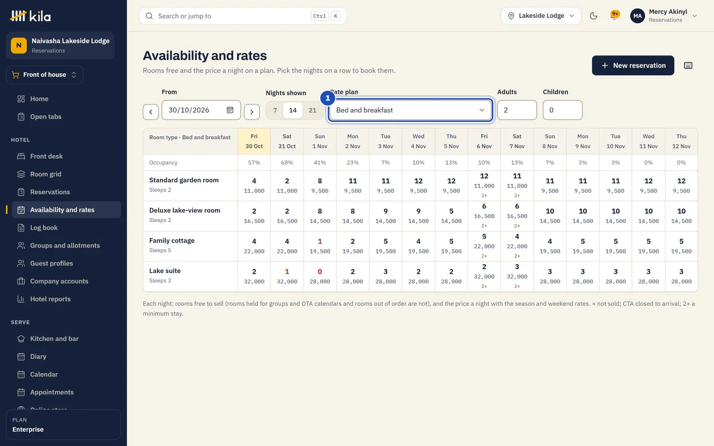Open the Rate plan dropdown
Screen dimensions: 714x446
tap(410, 110)
